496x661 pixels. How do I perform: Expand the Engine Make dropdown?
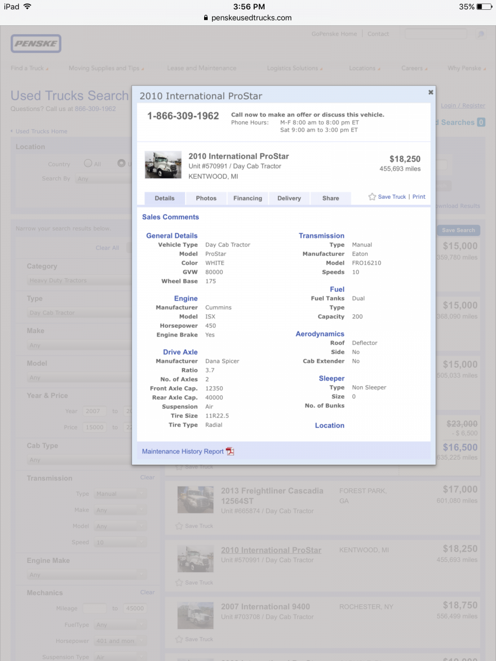click(86, 575)
